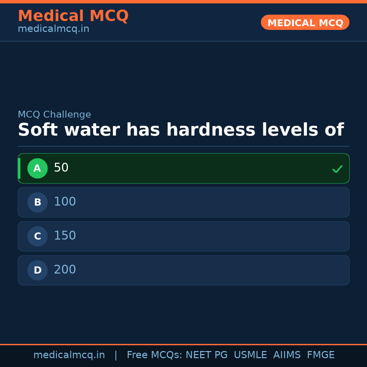
Task: Open the Medical MCQ header title
Action: (73, 16)
